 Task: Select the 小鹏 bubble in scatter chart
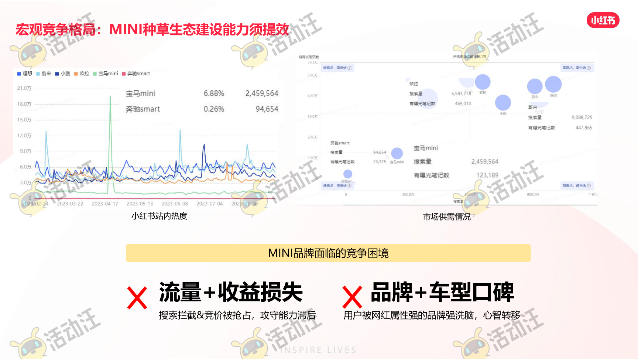pos(503,103)
